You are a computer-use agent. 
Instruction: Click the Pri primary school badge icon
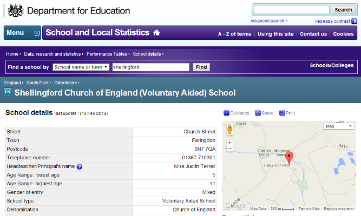point(8,92)
